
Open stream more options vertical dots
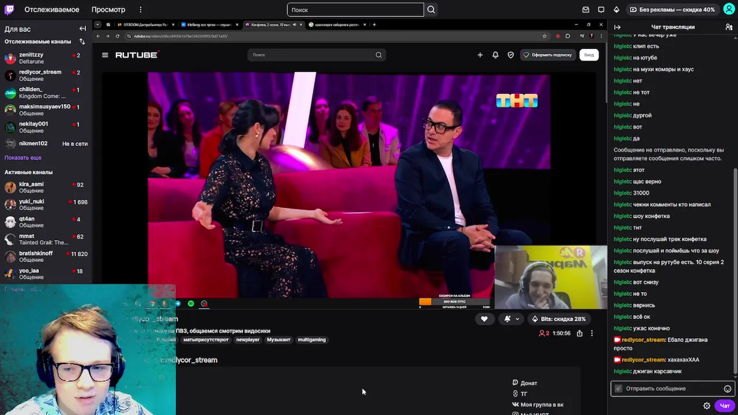(592, 333)
